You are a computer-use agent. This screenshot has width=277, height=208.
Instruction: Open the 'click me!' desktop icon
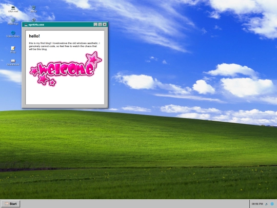13,9
